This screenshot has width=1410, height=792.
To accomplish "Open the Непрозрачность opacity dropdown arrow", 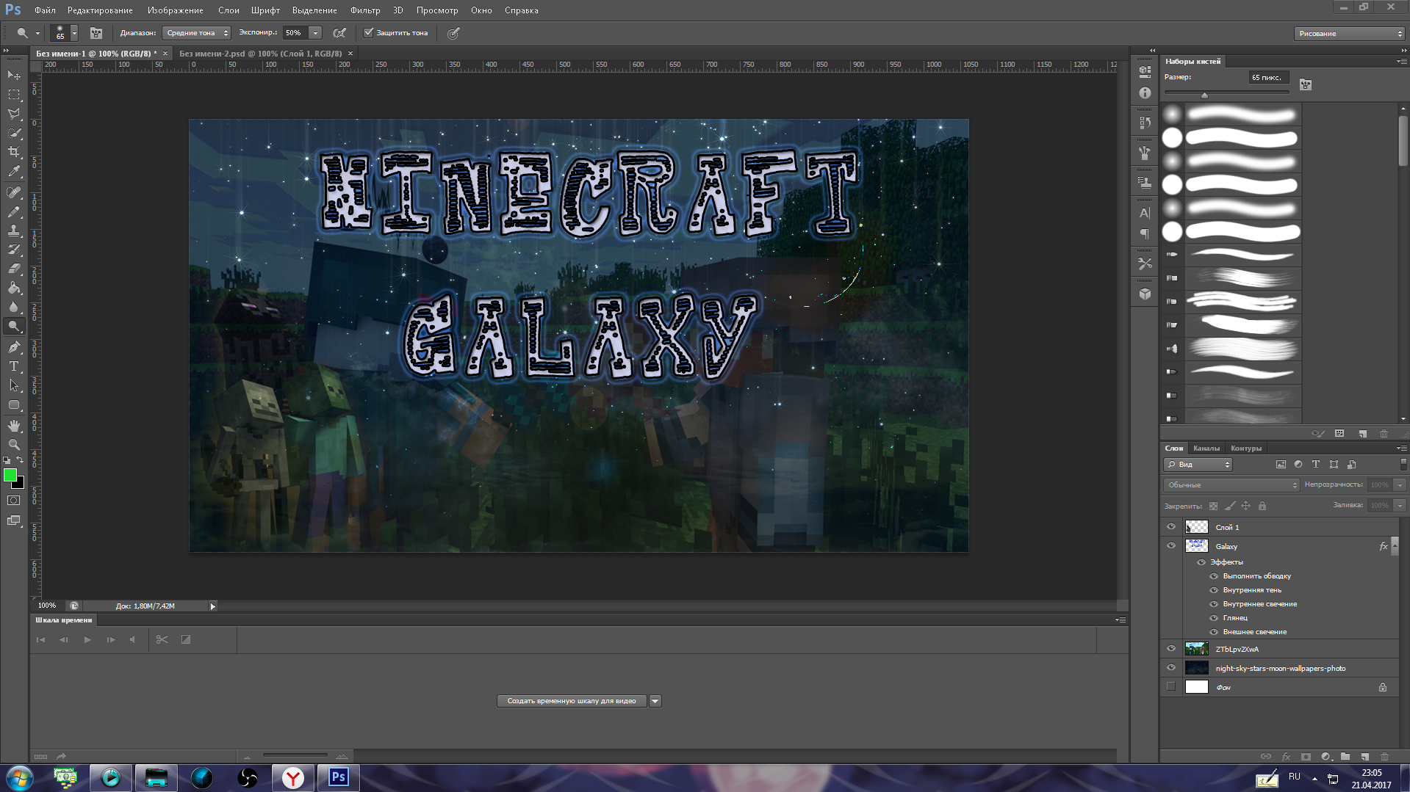I will click(1400, 485).
